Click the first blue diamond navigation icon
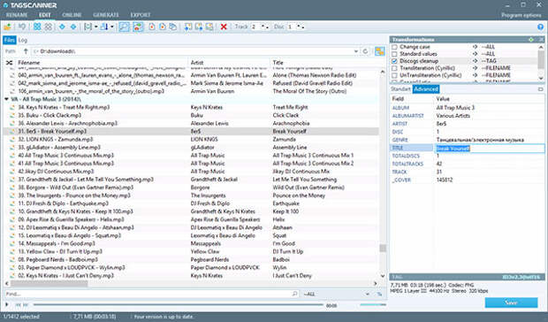This screenshot has height=322, width=548. 62,27
